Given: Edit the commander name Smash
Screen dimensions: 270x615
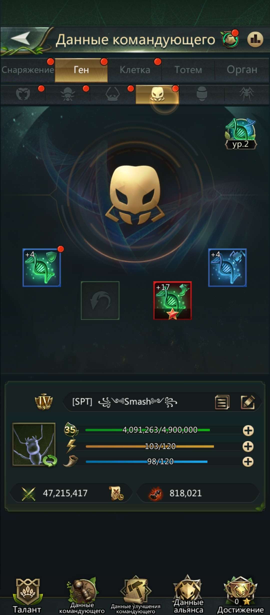Looking at the screenshot, I should tap(248, 402).
